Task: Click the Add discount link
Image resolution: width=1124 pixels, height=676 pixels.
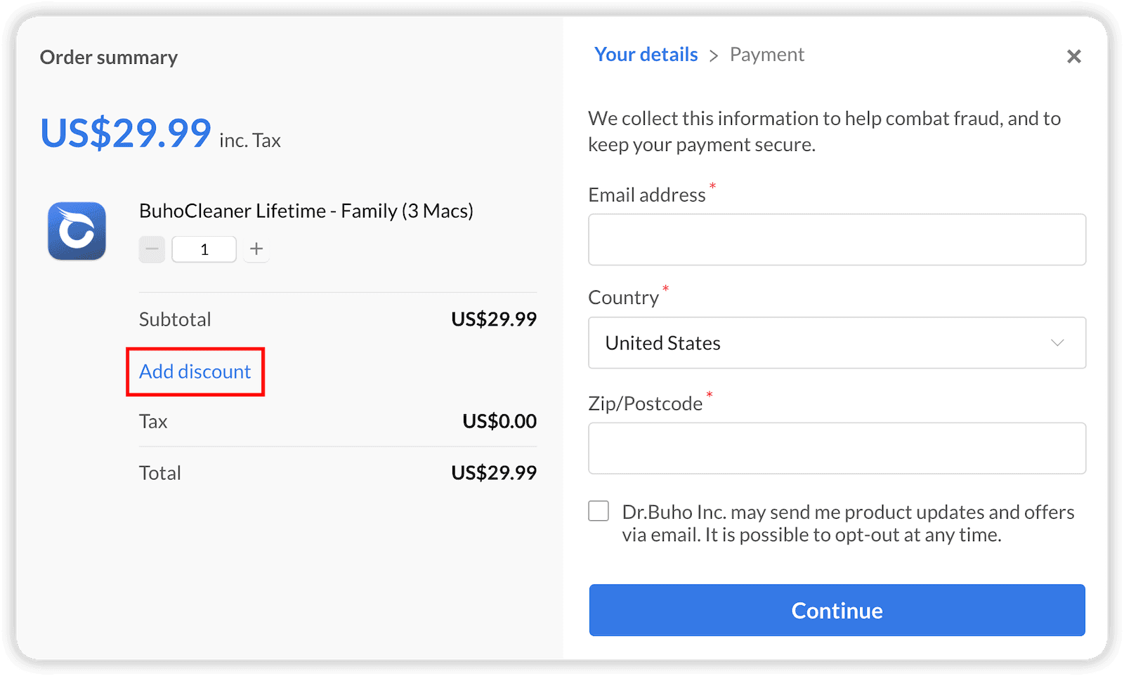Action: [195, 371]
